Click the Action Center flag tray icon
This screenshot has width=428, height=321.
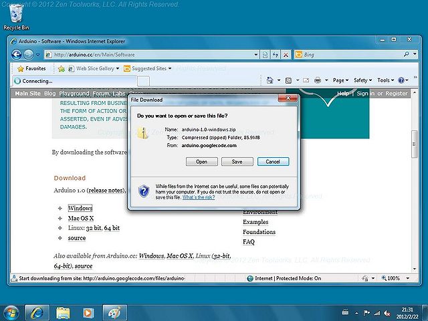[366, 313]
